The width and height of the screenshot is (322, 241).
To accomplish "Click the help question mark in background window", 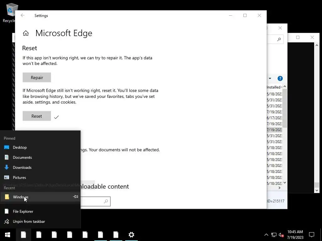I will tap(280, 78).
